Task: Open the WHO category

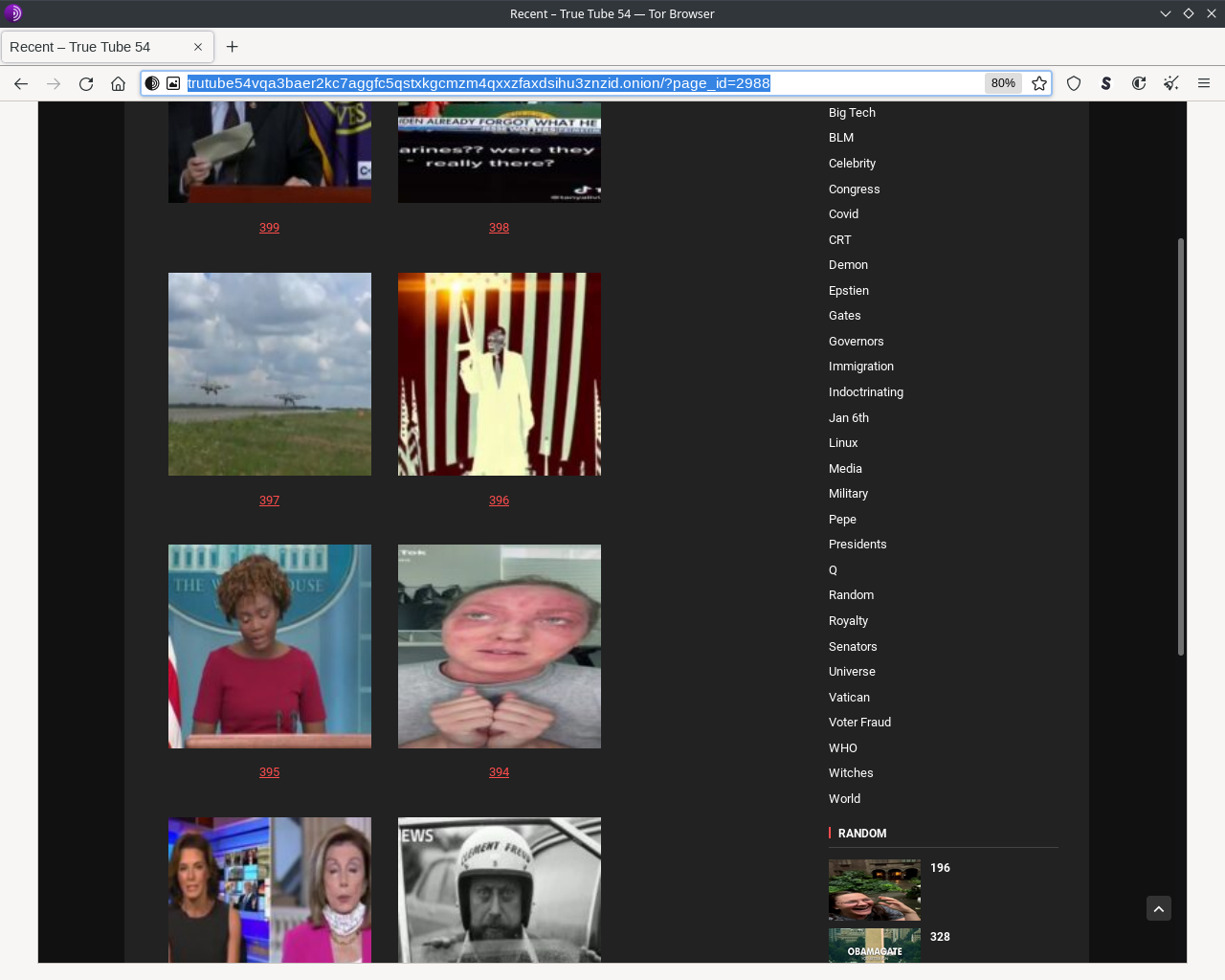Action: point(843,748)
